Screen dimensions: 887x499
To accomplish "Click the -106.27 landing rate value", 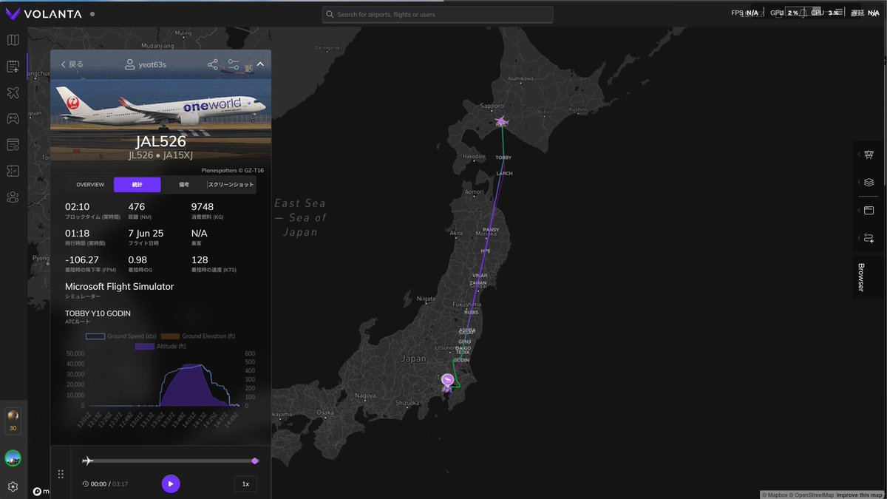I will (82, 259).
